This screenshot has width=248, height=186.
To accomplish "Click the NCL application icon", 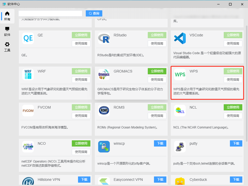I will pyautogui.click(x=180, y=110).
